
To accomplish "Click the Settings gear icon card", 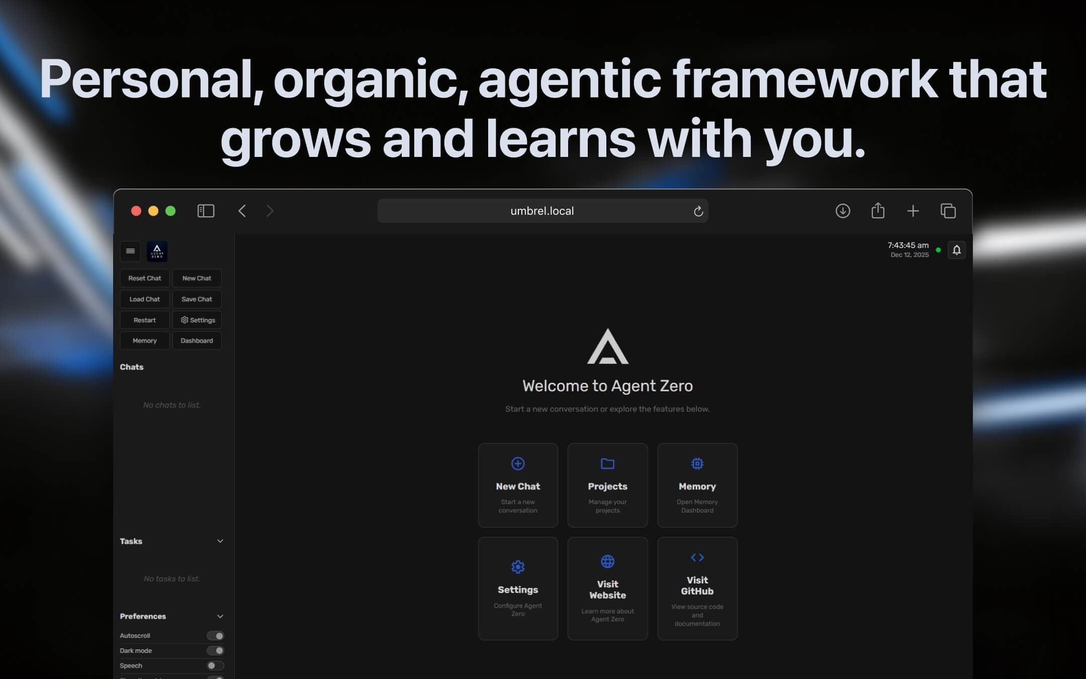I will tap(518, 566).
